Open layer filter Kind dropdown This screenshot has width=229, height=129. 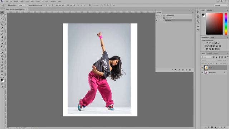[206, 57]
